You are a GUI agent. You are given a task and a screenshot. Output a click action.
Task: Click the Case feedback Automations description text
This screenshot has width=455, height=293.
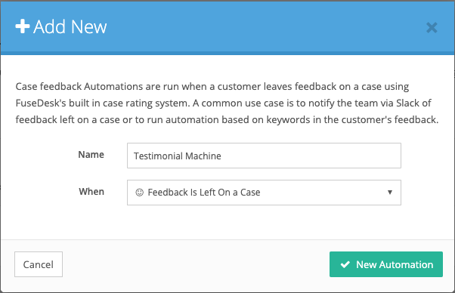[x=227, y=103]
